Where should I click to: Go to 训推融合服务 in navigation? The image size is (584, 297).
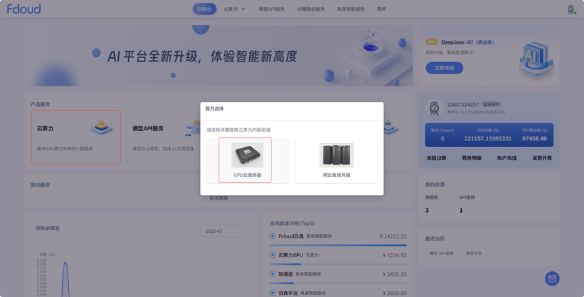tap(311, 9)
